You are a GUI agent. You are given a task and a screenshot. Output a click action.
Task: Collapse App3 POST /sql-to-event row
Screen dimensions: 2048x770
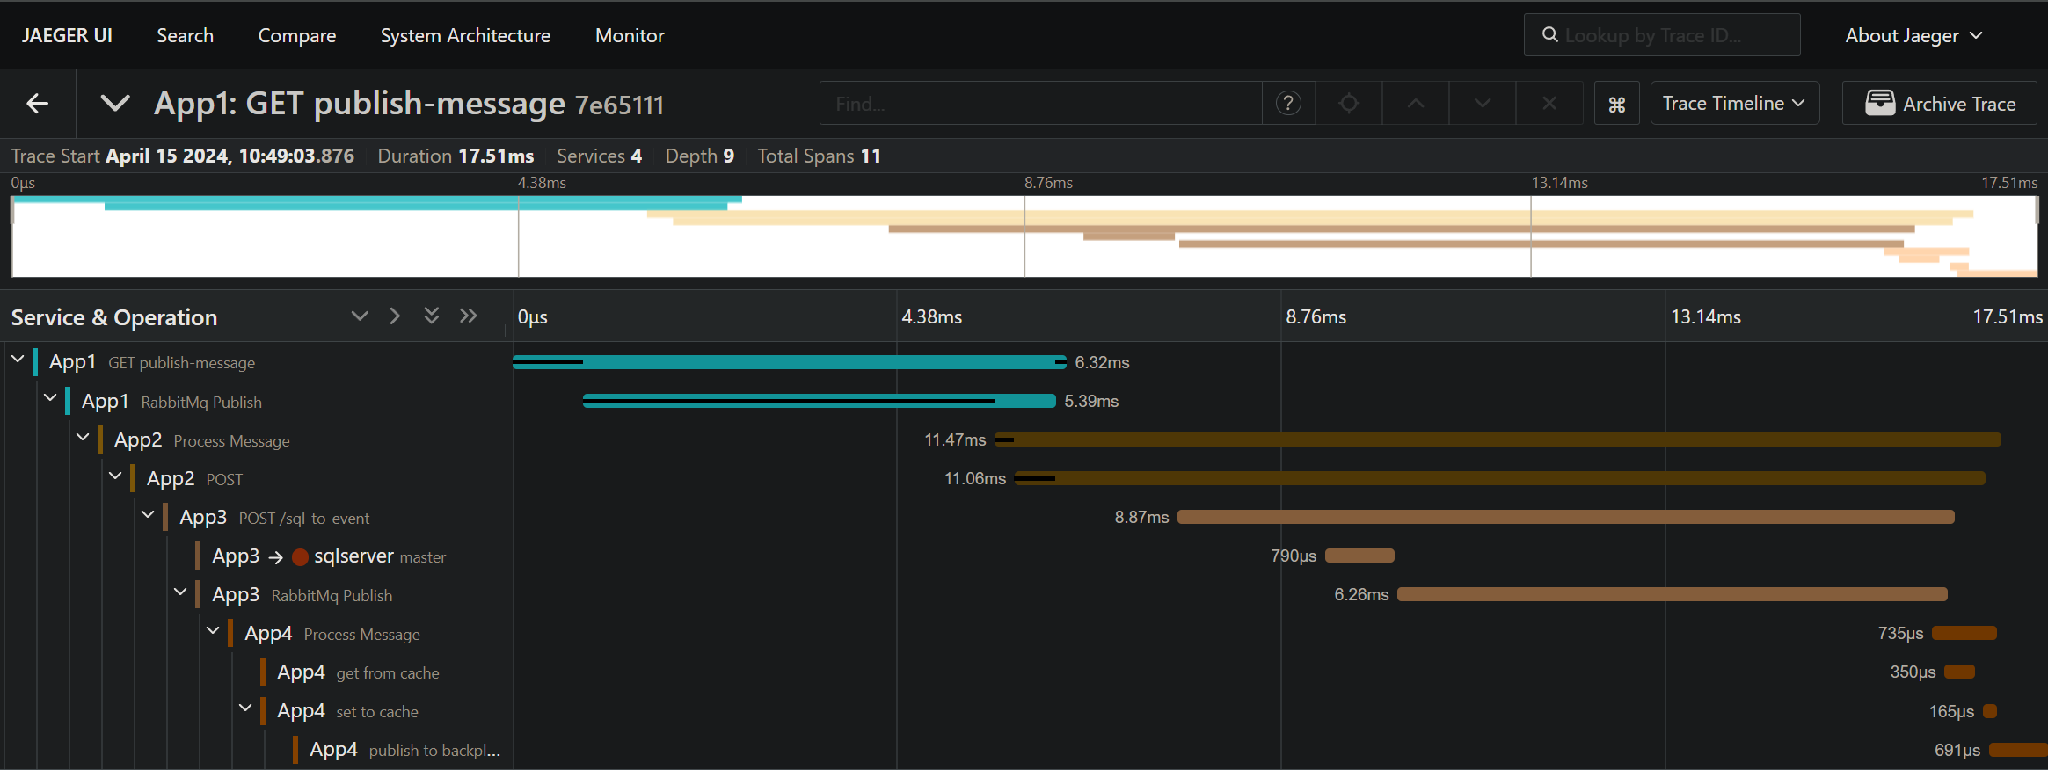[x=148, y=513]
